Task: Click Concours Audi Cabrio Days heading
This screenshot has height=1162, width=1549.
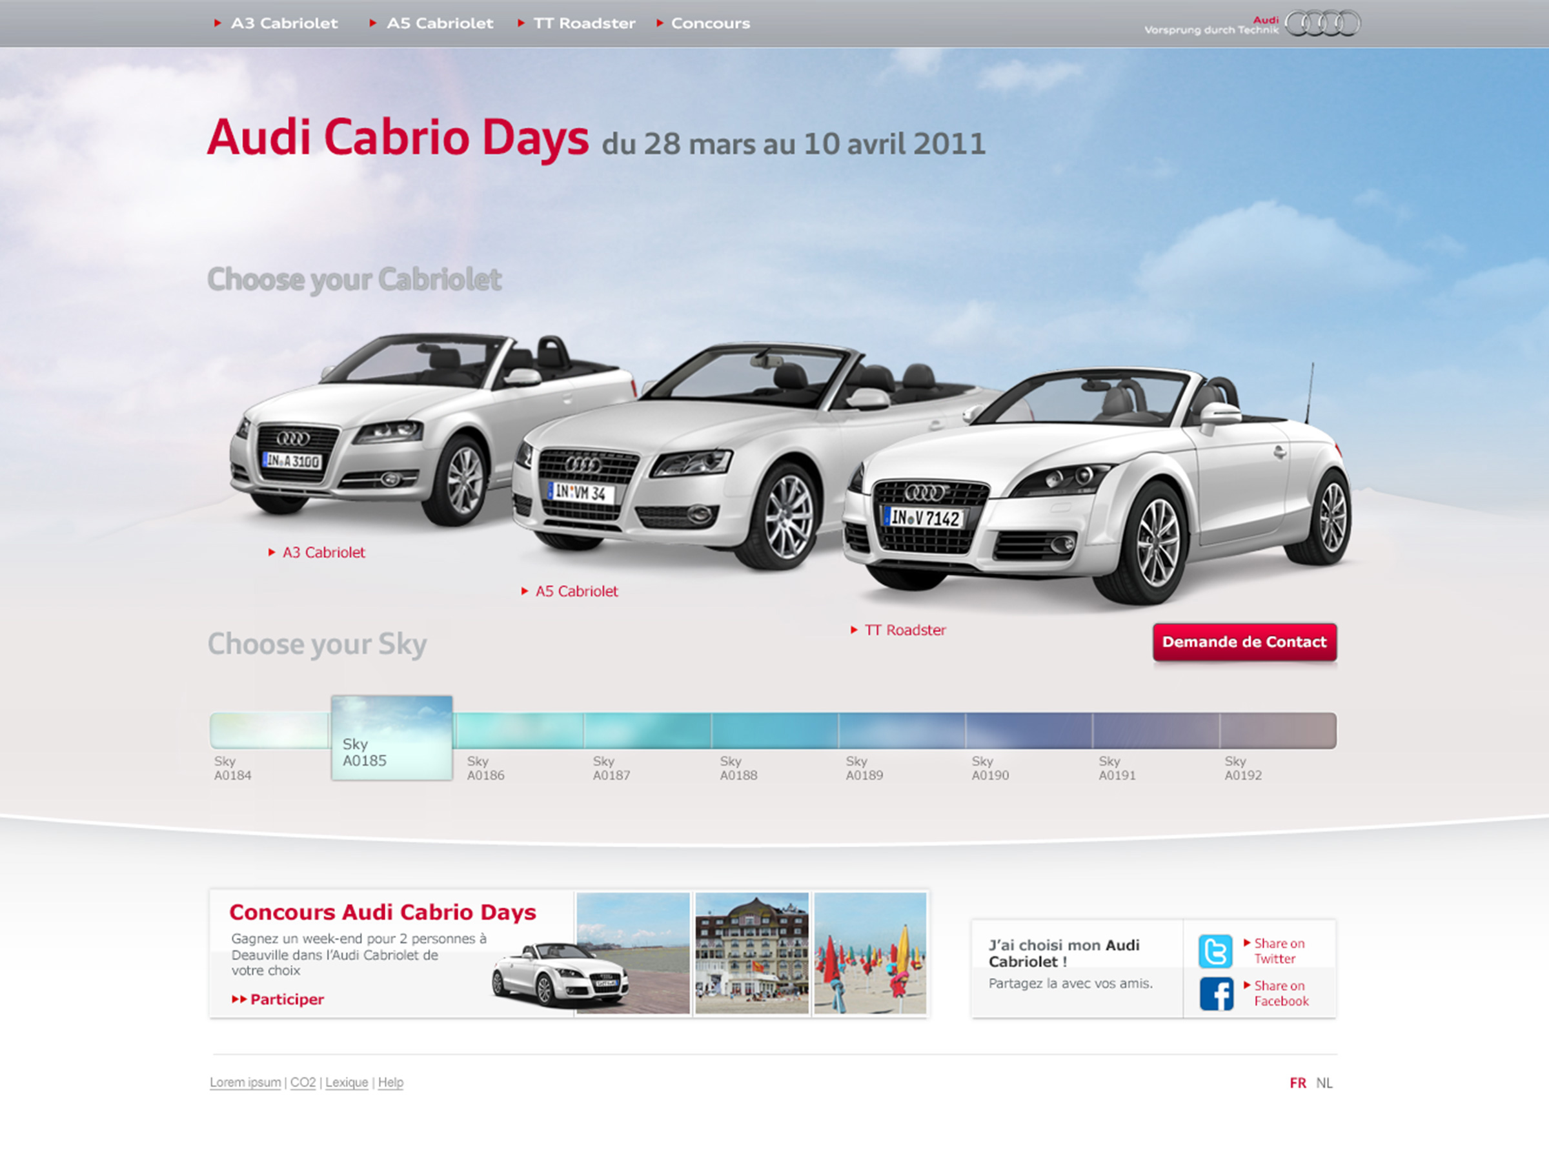Action: [x=382, y=913]
